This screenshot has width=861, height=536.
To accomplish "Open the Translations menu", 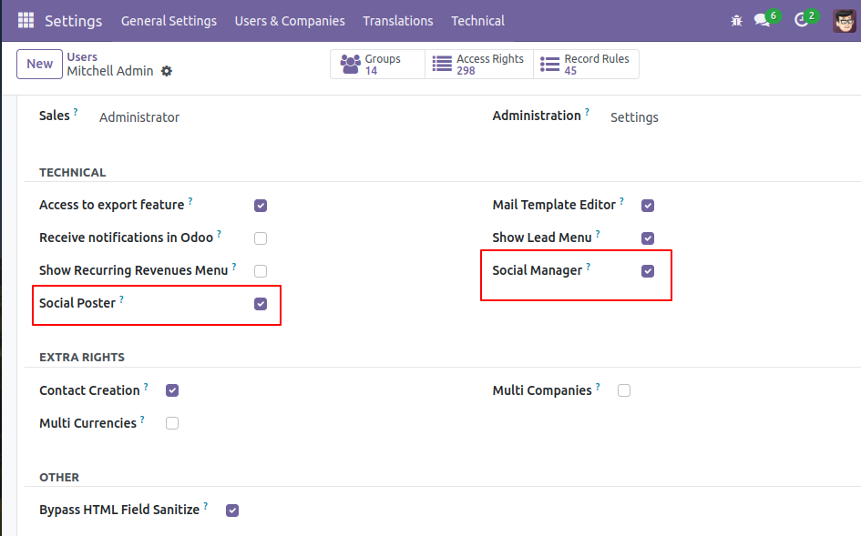I will pos(397,21).
